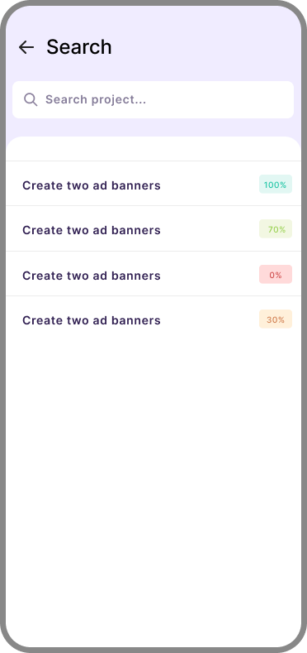Choose the project row with zero progress
307x653 pixels.
coord(153,274)
